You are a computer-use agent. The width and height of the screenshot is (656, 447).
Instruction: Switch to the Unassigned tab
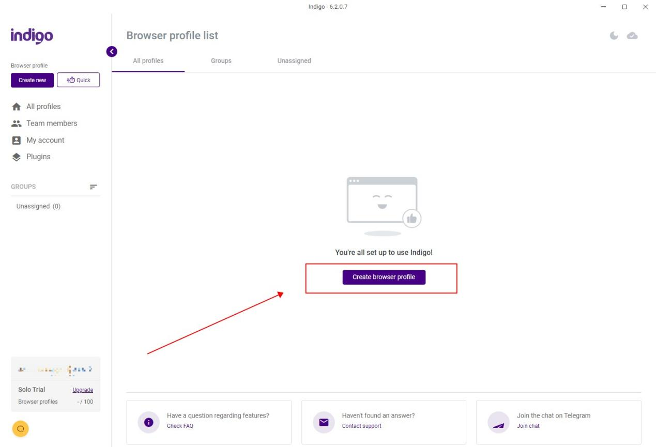click(x=294, y=61)
